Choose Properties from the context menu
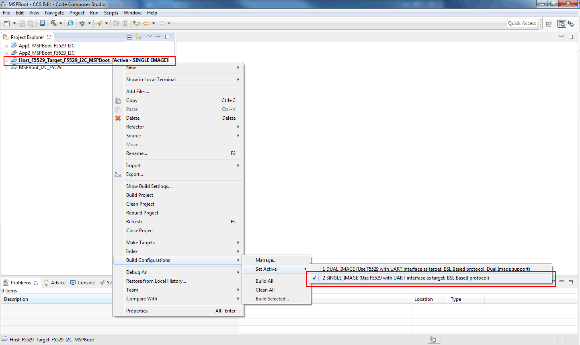Screen dimensions: 580x345 coord(178,311)
